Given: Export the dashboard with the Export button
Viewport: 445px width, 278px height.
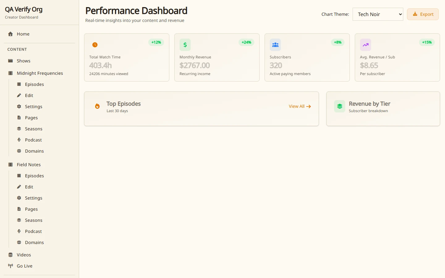Looking at the screenshot, I should (423, 14).
